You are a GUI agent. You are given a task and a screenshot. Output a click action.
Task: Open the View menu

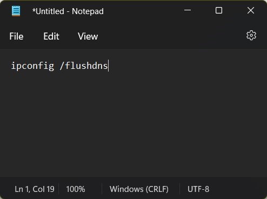click(88, 36)
